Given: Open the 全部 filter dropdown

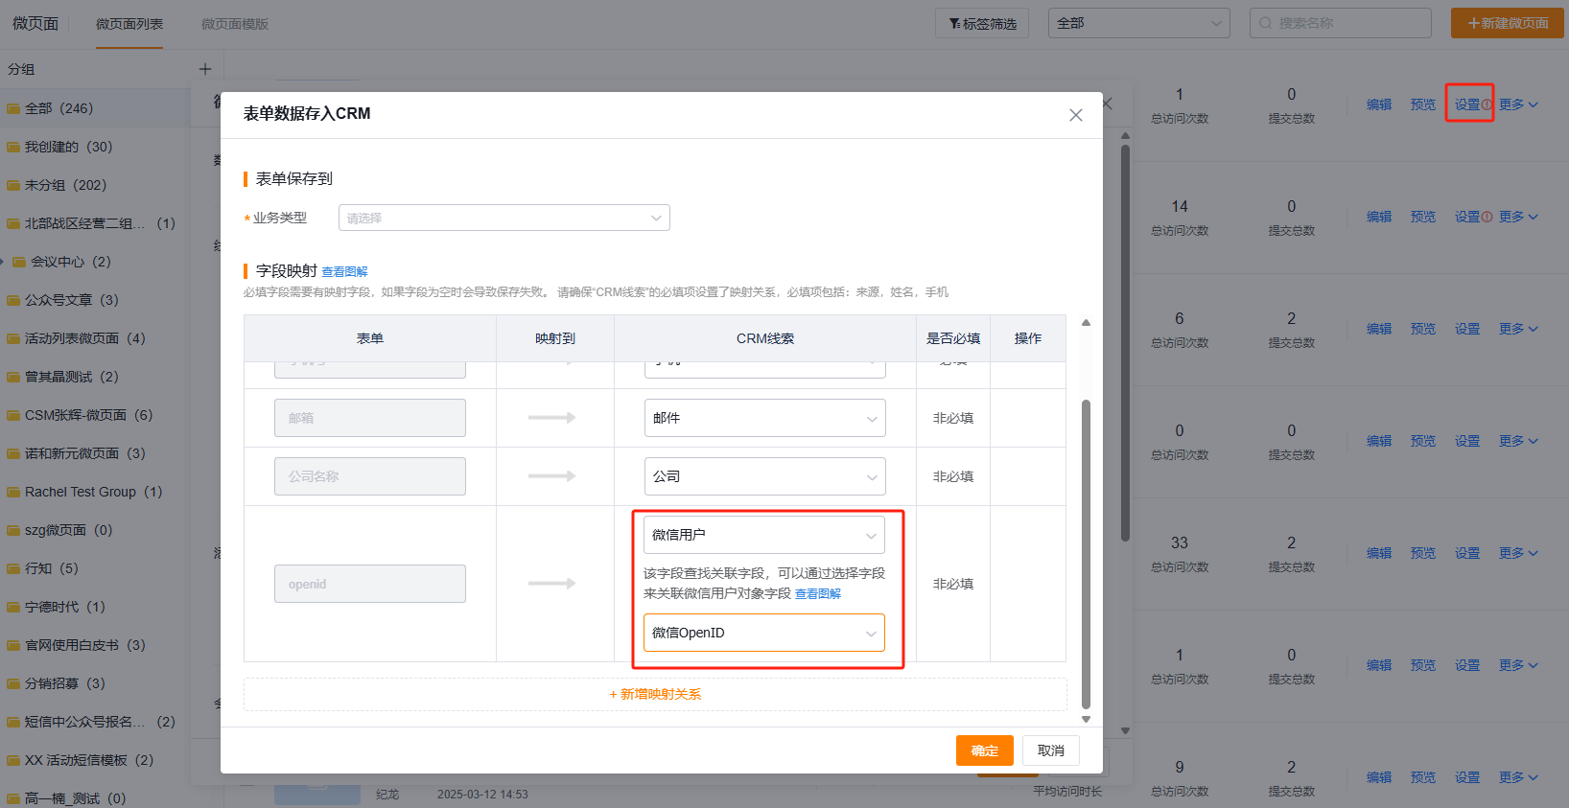Looking at the screenshot, I should tap(1139, 23).
